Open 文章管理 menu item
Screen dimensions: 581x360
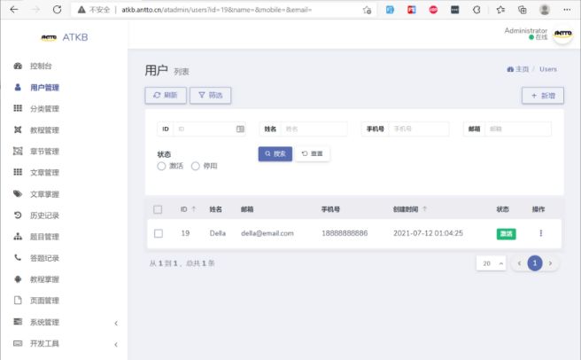[x=44, y=173]
